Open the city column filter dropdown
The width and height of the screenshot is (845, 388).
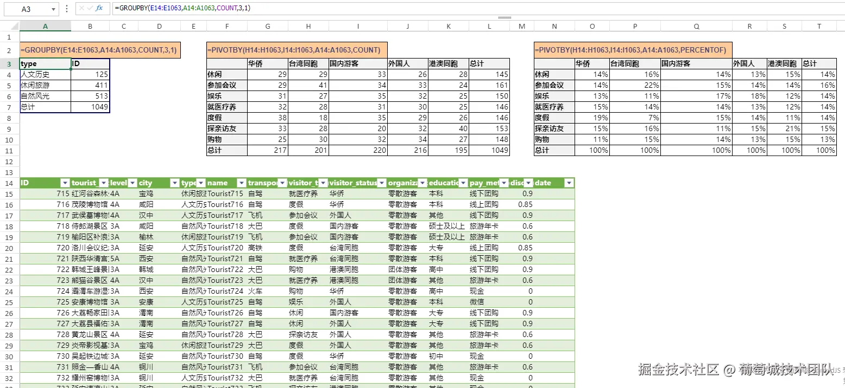(x=175, y=183)
